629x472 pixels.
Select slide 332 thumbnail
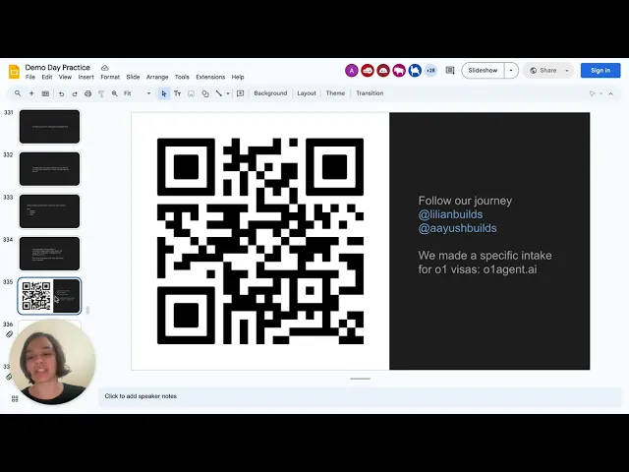tap(50, 169)
